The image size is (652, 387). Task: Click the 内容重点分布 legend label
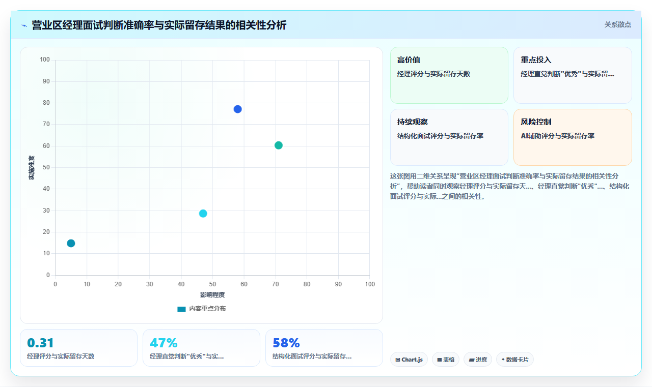click(x=207, y=309)
